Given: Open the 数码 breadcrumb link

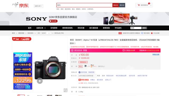Looking at the screenshot, I should coord(13,33).
